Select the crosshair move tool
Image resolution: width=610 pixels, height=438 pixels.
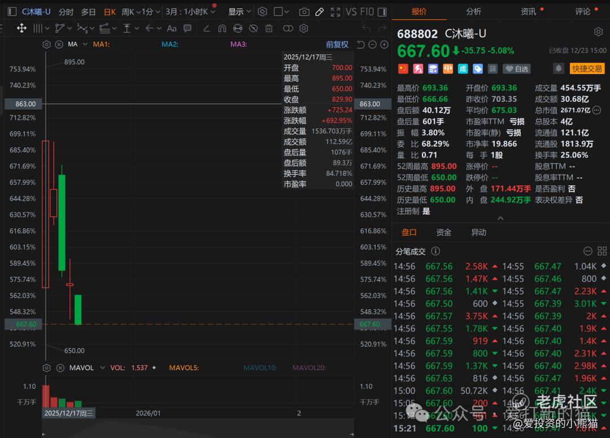pyautogui.click(x=21, y=28)
